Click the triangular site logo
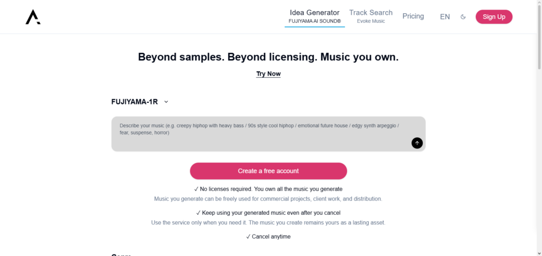The width and height of the screenshot is (542, 256). pyautogui.click(x=33, y=17)
